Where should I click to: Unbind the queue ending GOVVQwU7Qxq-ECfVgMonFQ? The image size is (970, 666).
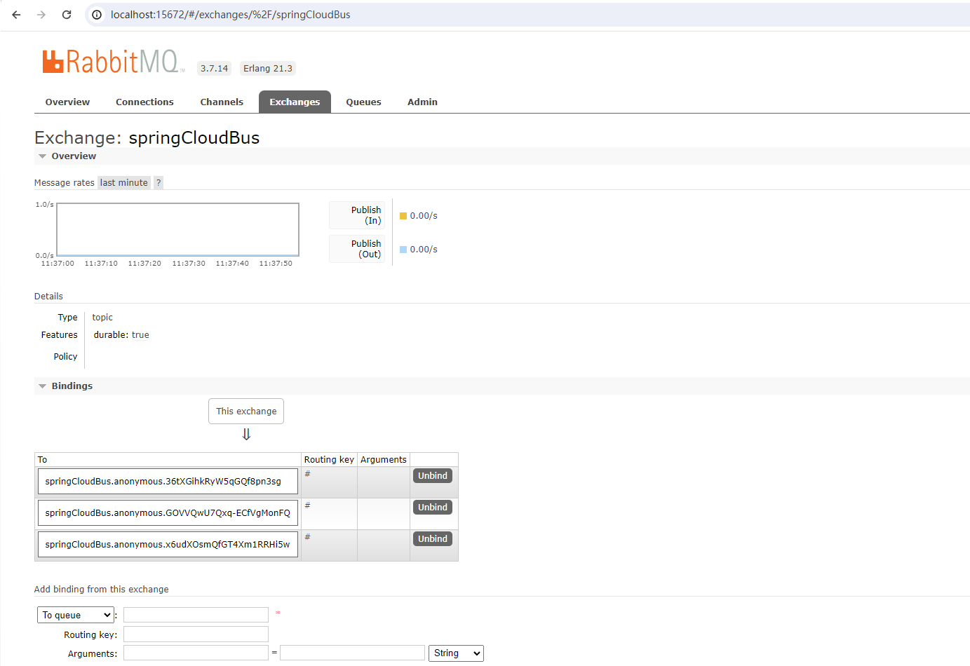pos(433,508)
